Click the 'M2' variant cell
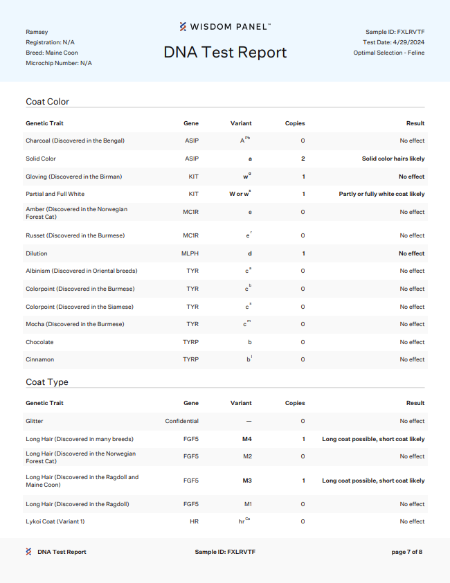Image resolution: width=450 pixels, height=583 pixels. click(248, 456)
